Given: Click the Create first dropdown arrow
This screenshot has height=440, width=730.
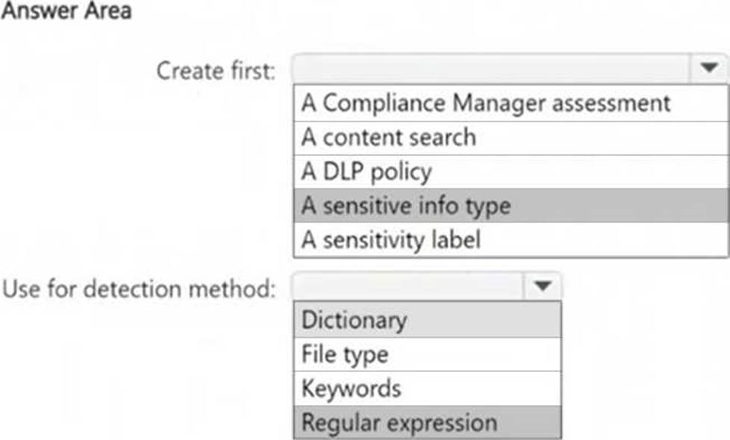Looking at the screenshot, I should pos(708,69).
